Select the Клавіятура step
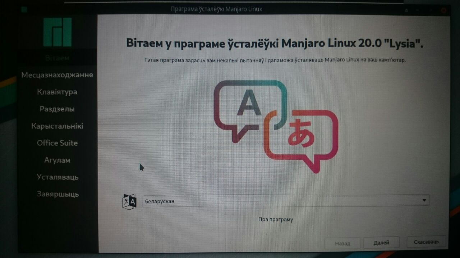Viewport: 460px width, 258px height. click(x=57, y=92)
